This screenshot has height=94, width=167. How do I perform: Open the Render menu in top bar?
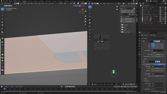tap(10, 1)
